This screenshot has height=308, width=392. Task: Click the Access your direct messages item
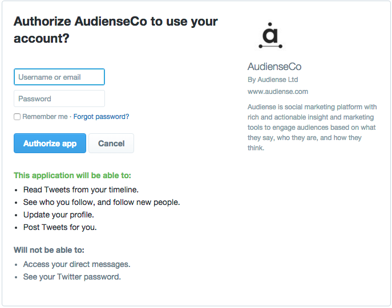click(x=77, y=264)
